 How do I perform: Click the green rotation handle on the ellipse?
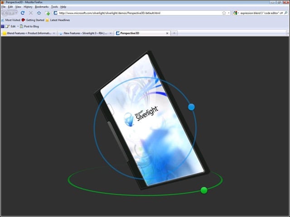(204, 190)
